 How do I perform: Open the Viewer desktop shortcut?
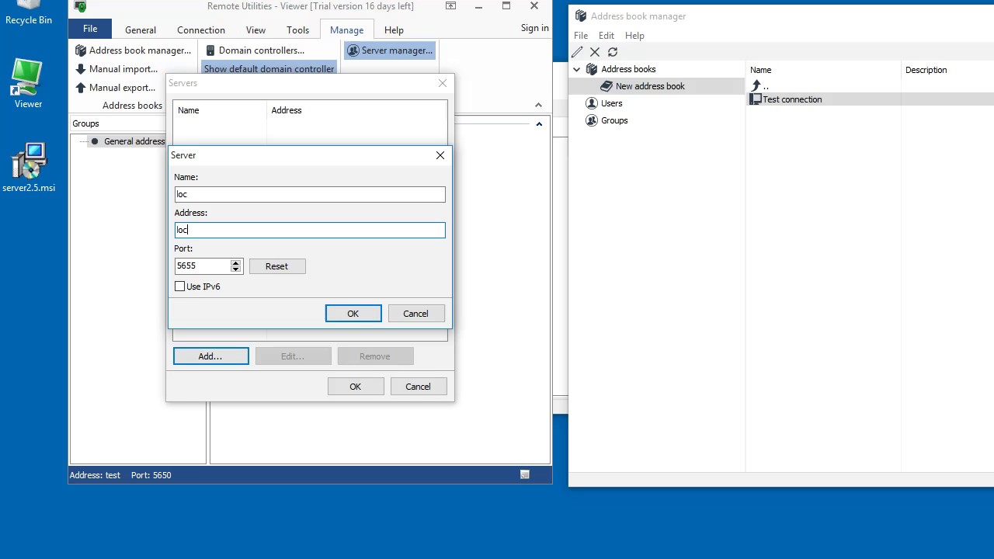(x=28, y=83)
